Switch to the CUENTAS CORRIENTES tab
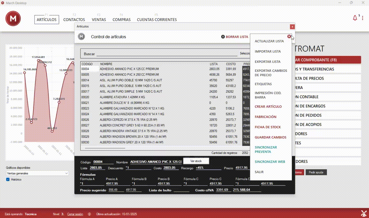The height and width of the screenshot is (218, 369). point(157,20)
